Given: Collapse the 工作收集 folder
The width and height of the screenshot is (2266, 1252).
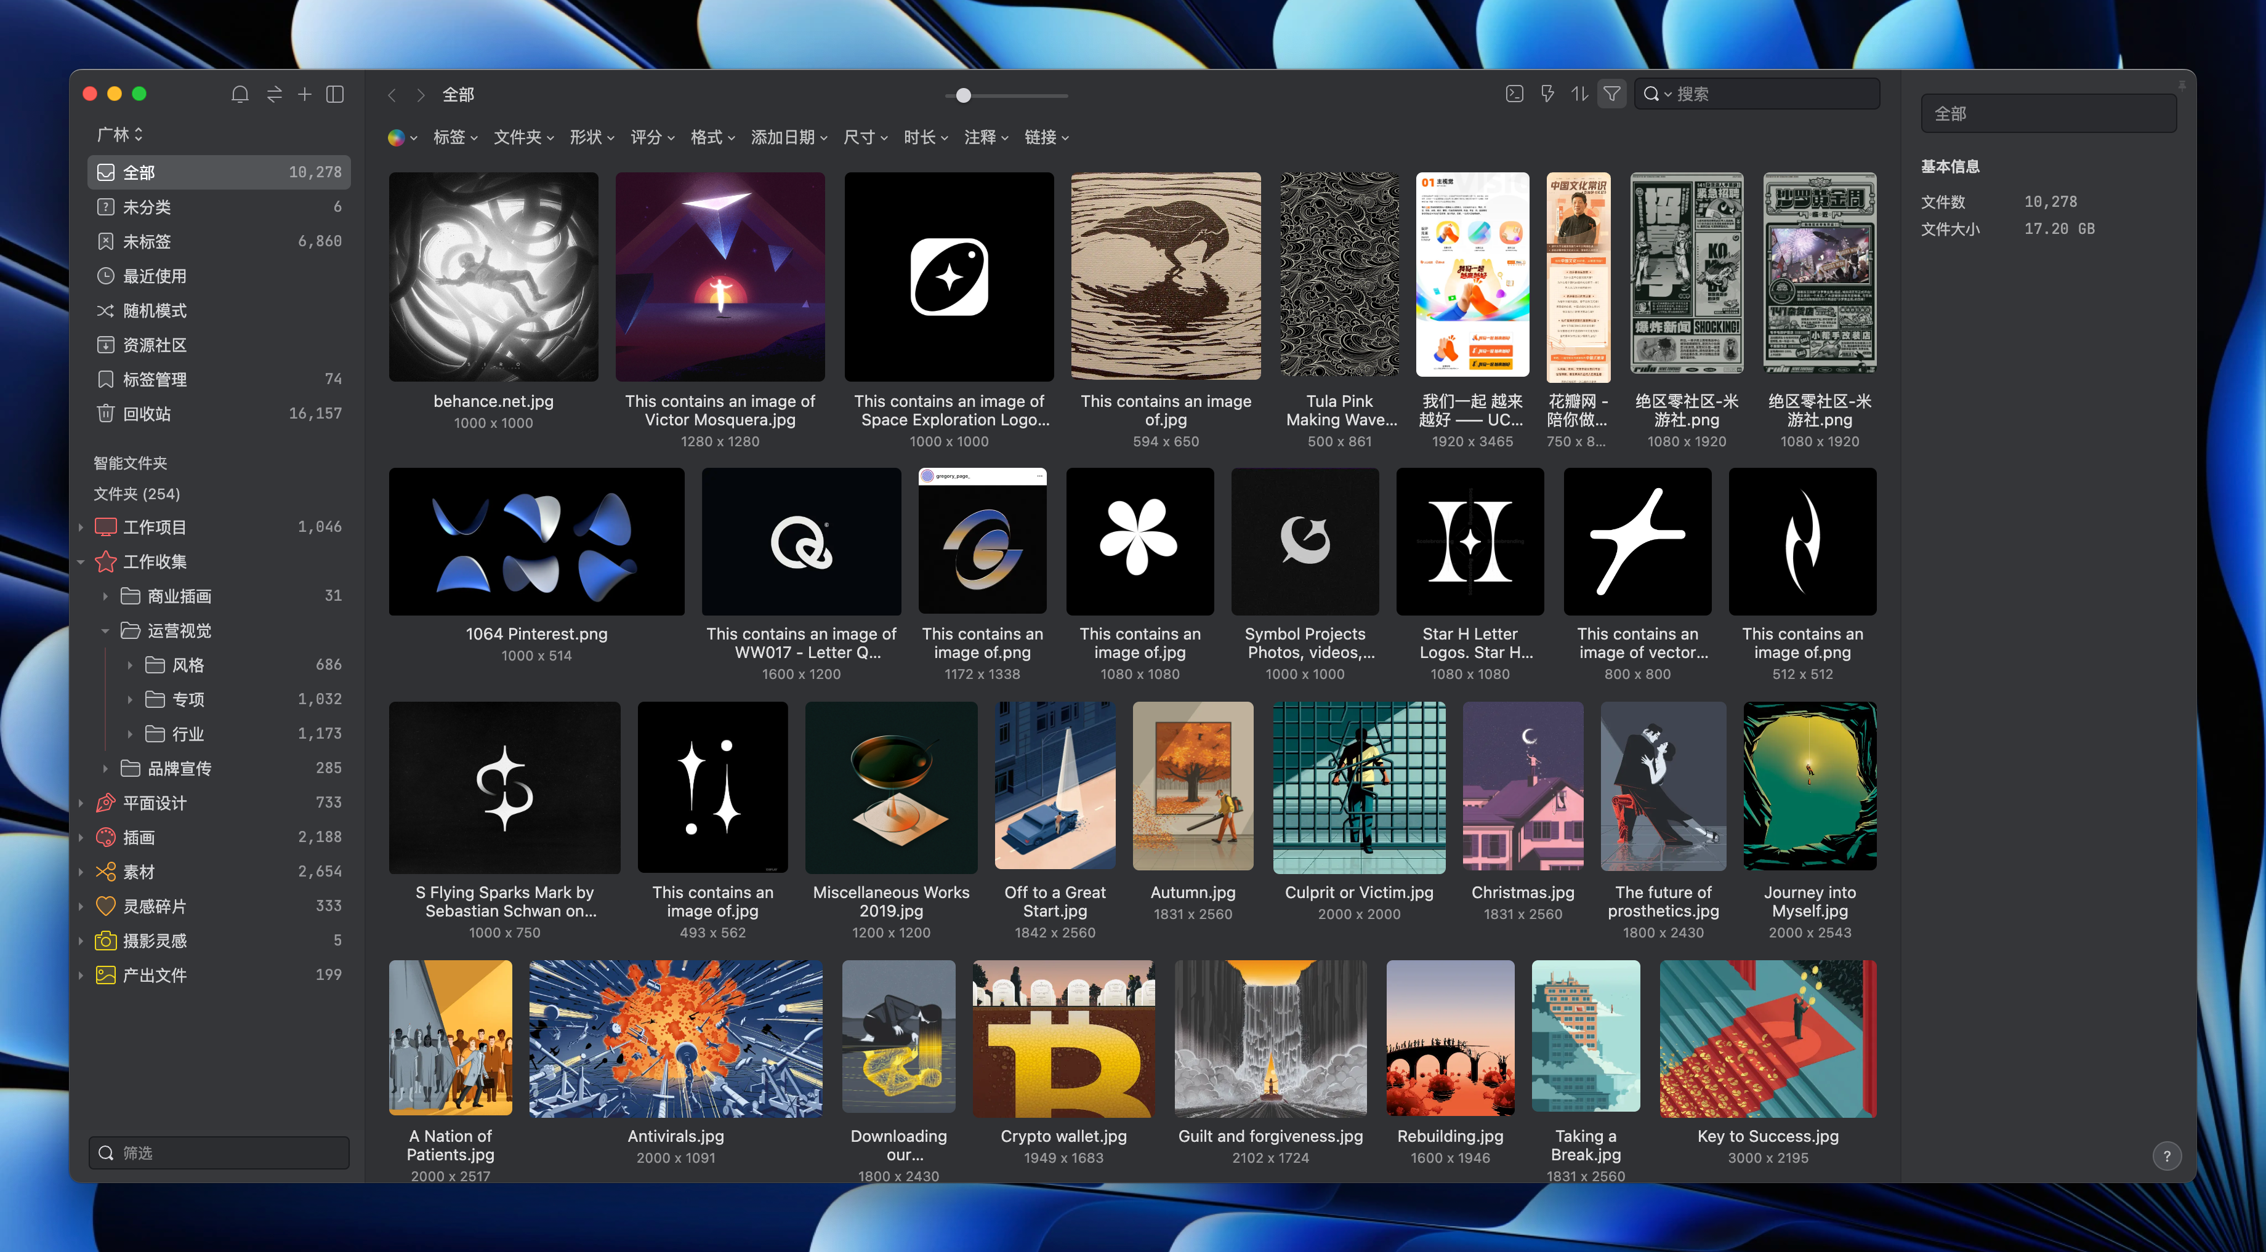Looking at the screenshot, I should pyautogui.click(x=81, y=562).
